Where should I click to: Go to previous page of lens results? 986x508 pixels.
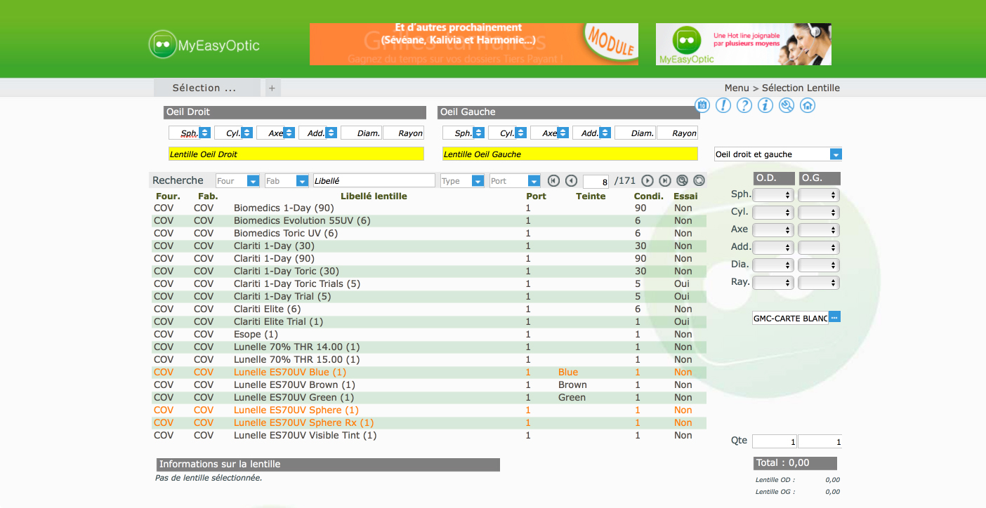(x=571, y=181)
